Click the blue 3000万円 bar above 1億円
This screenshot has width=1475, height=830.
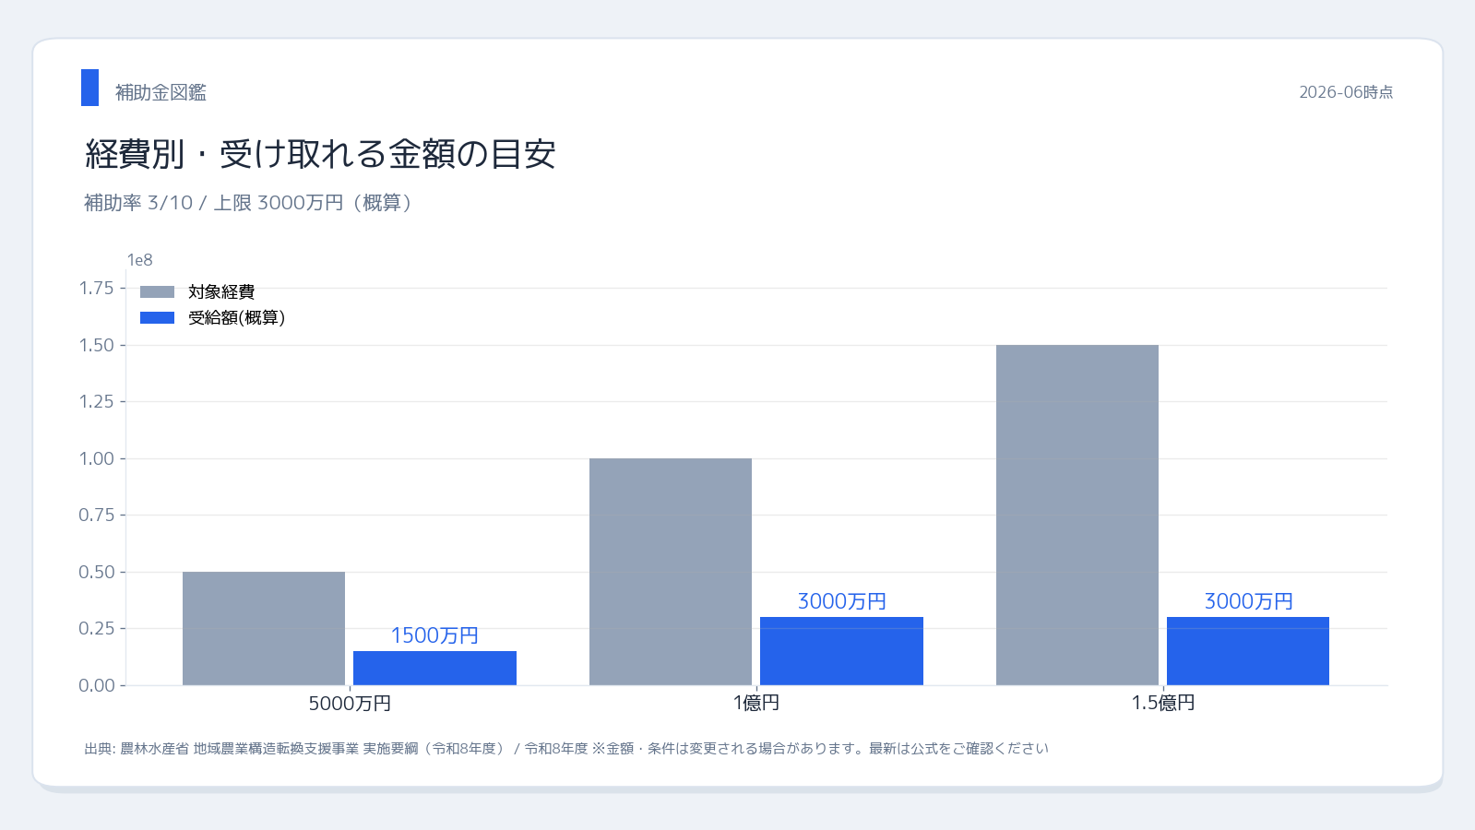point(841,651)
